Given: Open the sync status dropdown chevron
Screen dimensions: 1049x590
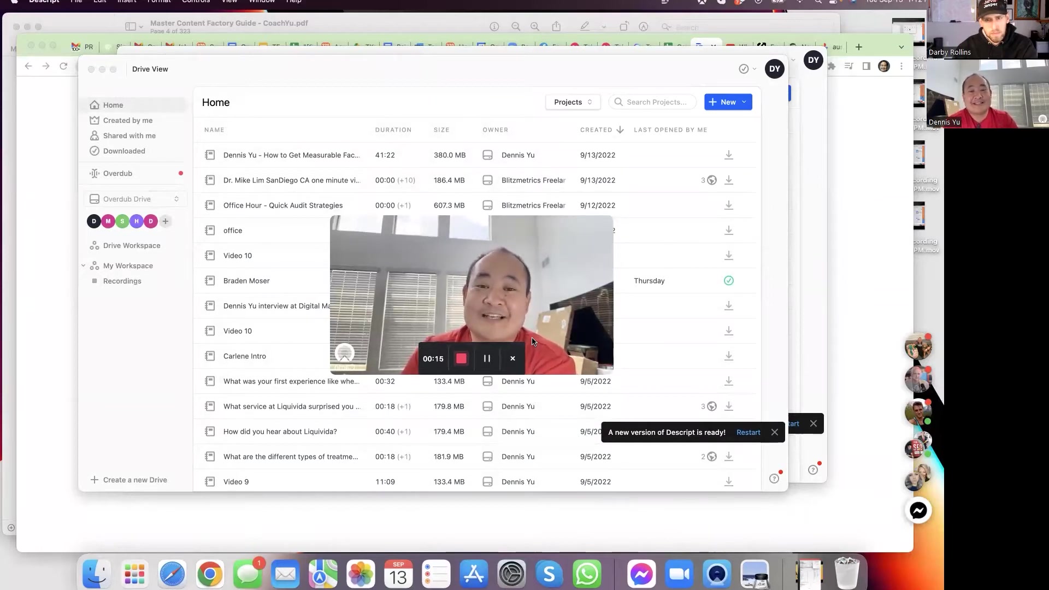Looking at the screenshot, I should 755,69.
